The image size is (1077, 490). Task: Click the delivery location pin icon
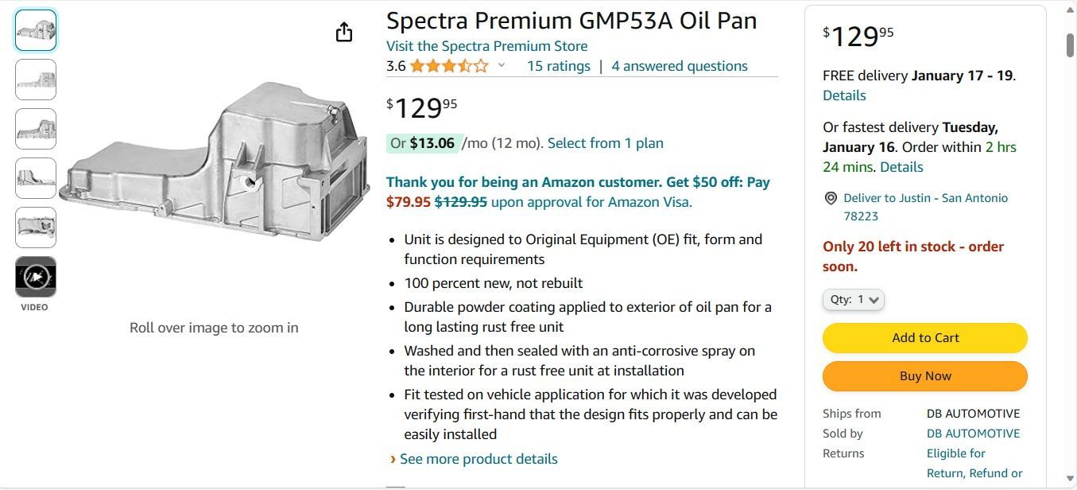pos(831,198)
